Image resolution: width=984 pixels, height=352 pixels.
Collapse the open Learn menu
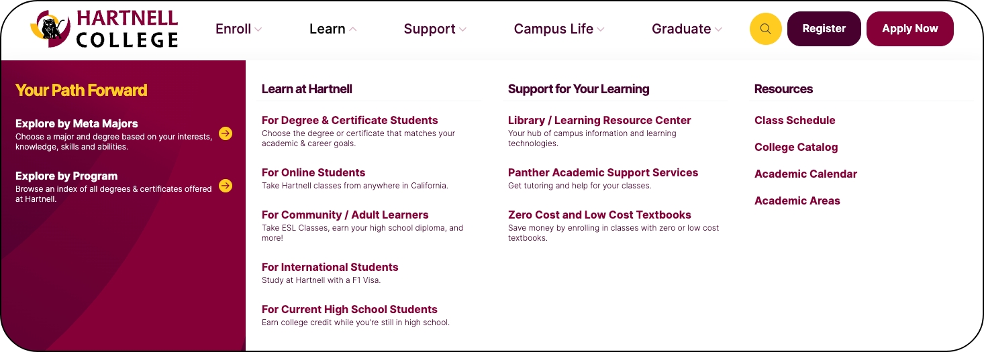click(x=333, y=29)
